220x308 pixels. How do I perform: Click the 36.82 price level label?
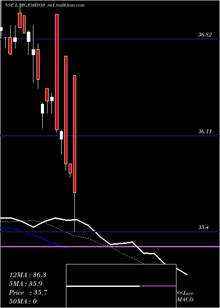click(205, 35)
